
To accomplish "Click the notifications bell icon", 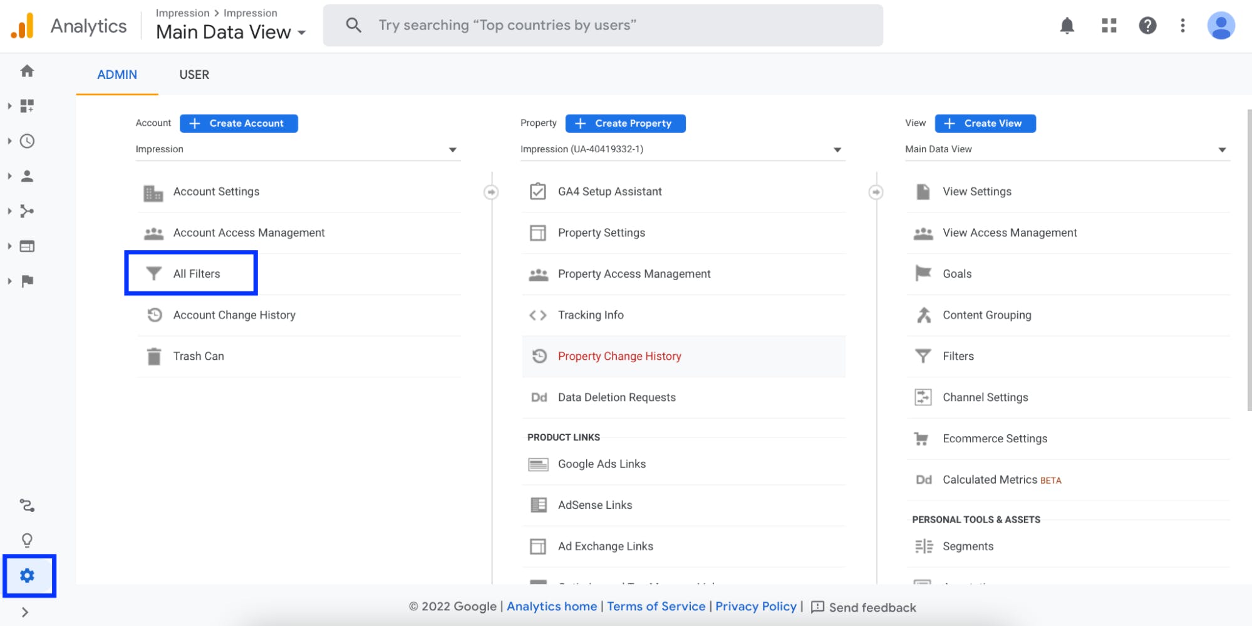I will pos(1067,26).
